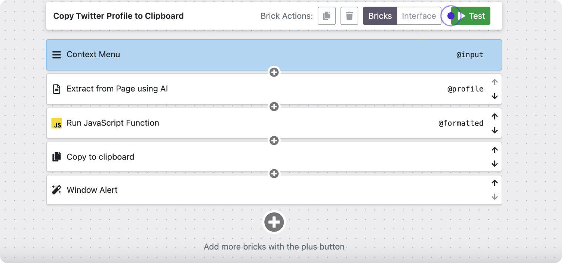Click the trash delete brick icon
562x263 pixels.
[x=349, y=16]
